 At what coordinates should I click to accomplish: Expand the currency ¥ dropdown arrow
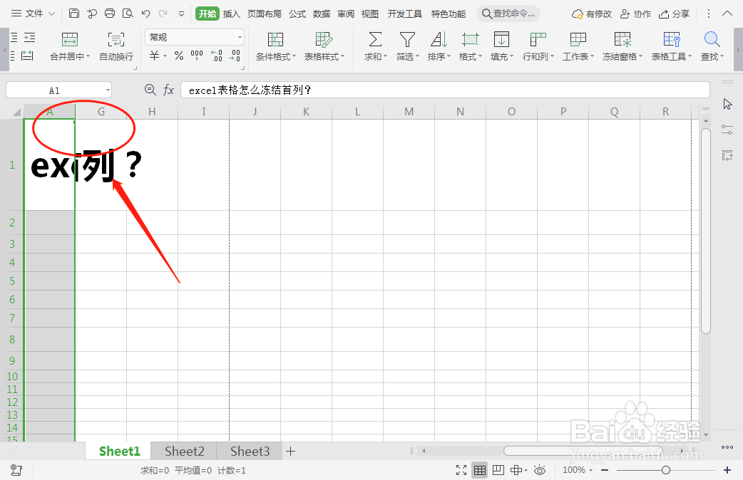(165, 56)
